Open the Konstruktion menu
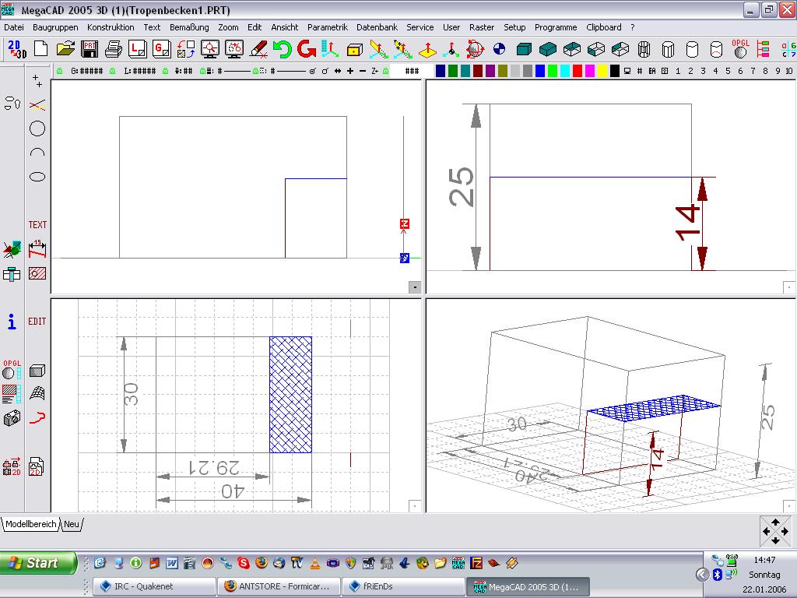The width and height of the screenshot is (797, 598). (111, 27)
